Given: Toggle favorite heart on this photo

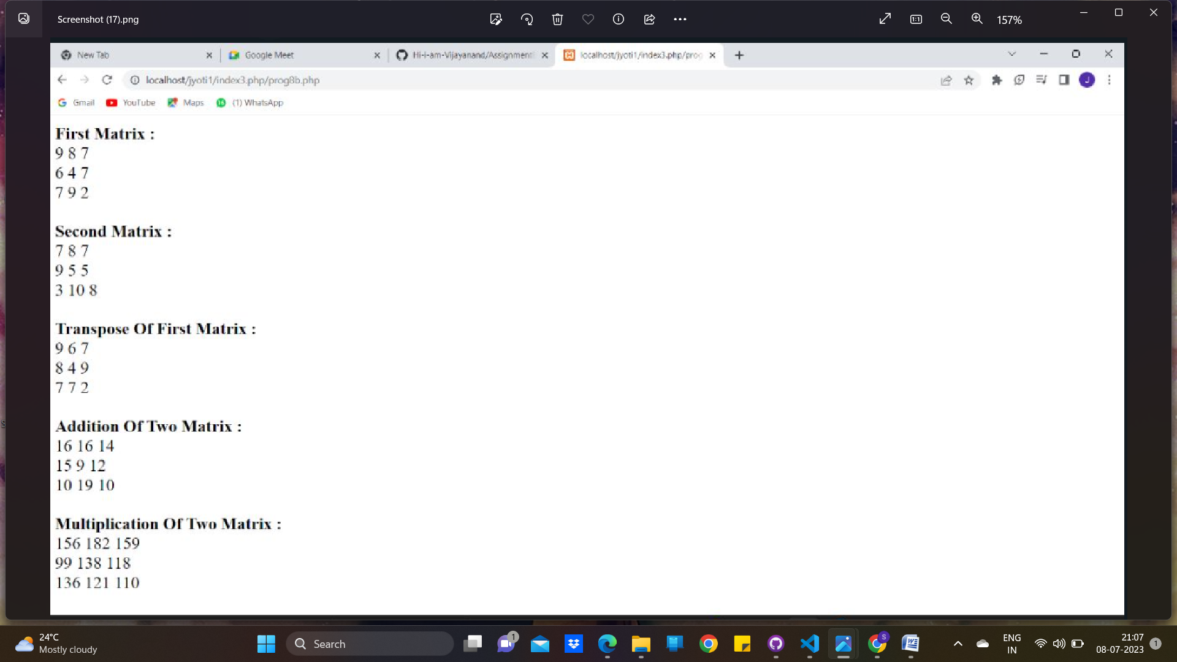Looking at the screenshot, I should 588,19.
